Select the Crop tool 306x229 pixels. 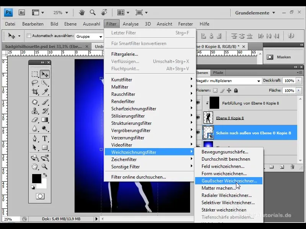pos(35,91)
